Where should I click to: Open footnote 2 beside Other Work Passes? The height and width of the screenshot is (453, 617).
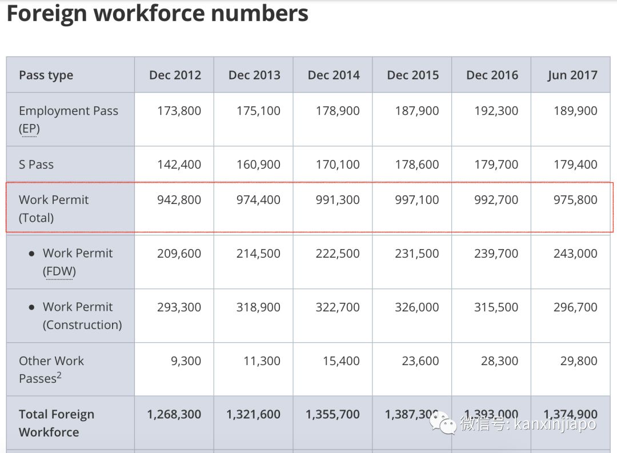(x=59, y=375)
